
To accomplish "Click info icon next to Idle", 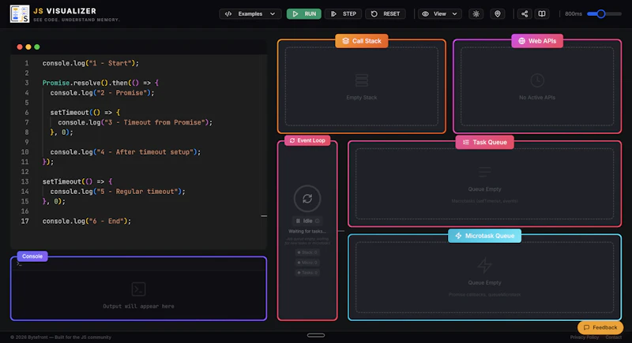I will pos(318,221).
